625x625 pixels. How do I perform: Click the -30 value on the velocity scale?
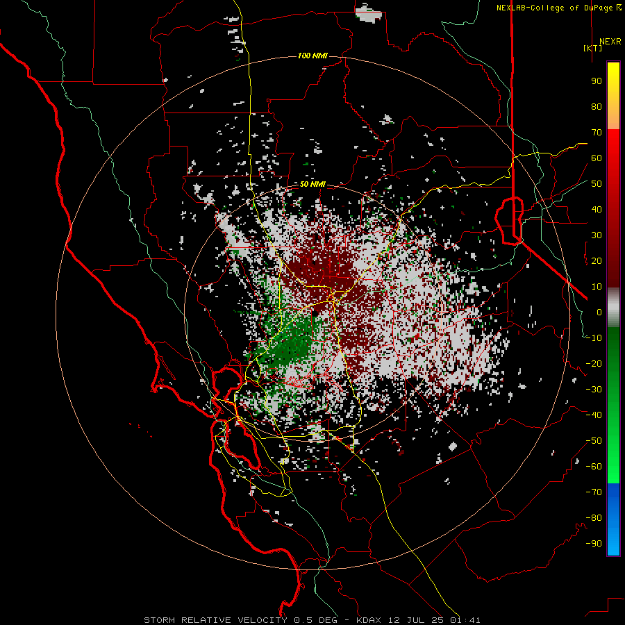point(594,390)
